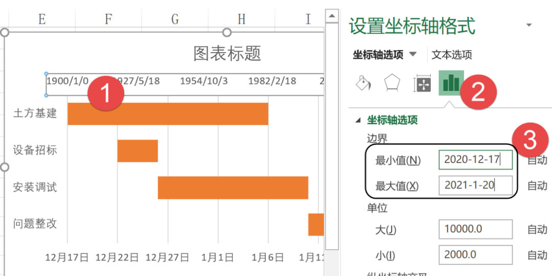552x276 pixels.
Task: Select the 土方基建 orange bar
Action: coord(168,113)
